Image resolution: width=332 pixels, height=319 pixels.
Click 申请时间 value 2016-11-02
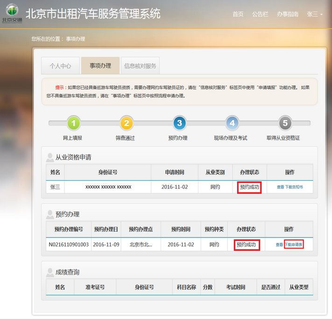[x=175, y=187]
